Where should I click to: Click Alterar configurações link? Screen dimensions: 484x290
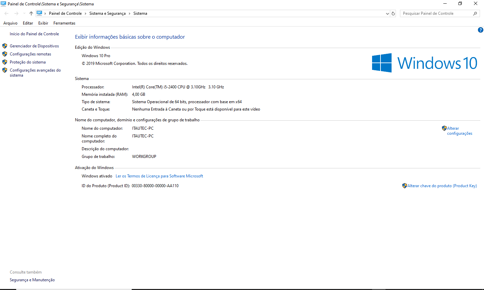(x=459, y=131)
